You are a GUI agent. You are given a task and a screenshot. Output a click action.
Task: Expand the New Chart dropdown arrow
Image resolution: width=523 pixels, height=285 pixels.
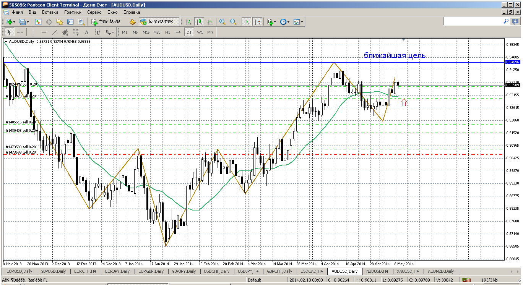(x=14, y=22)
